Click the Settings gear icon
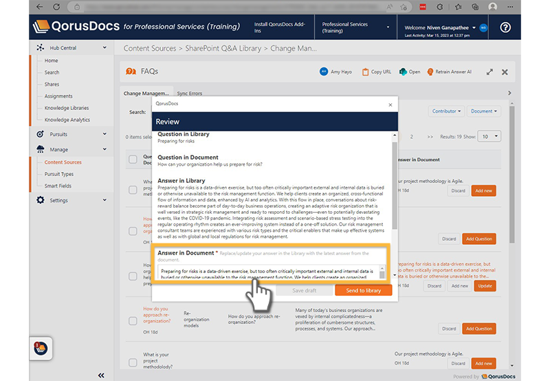The height and width of the screenshot is (381, 550). pyautogui.click(x=41, y=200)
